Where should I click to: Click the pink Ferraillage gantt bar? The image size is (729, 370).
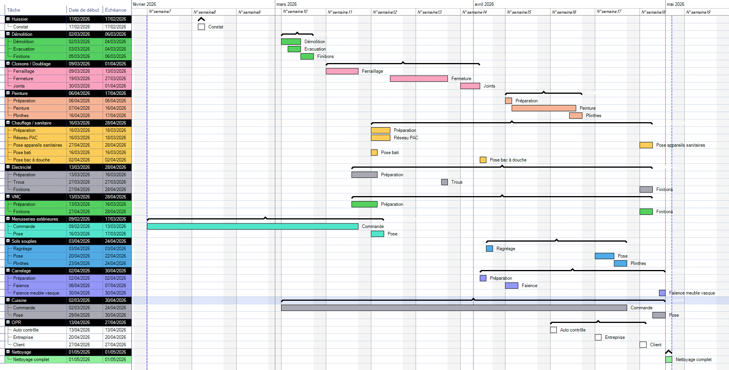342,71
